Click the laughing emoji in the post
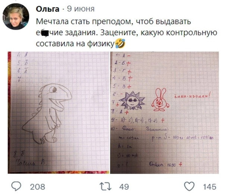Image resolution: width=225 pixels, height=196 pixels. coord(120,43)
